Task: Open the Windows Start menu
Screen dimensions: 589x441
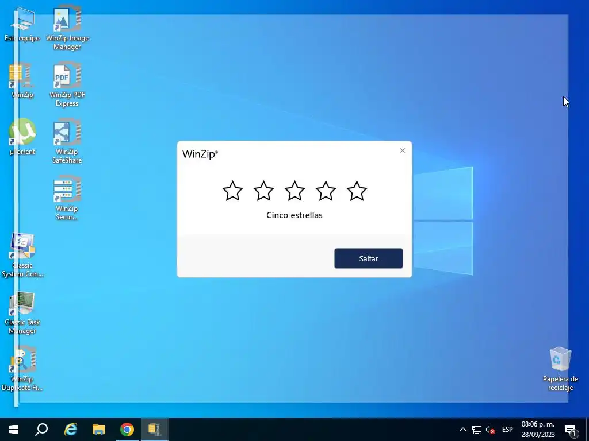Action: (14, 430)
